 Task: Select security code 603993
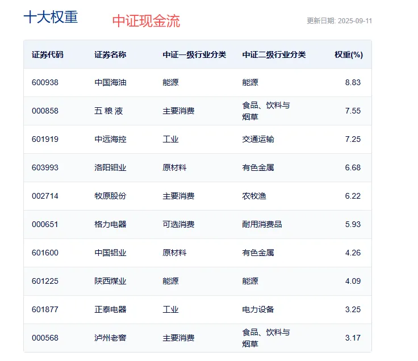pos(45,167)
